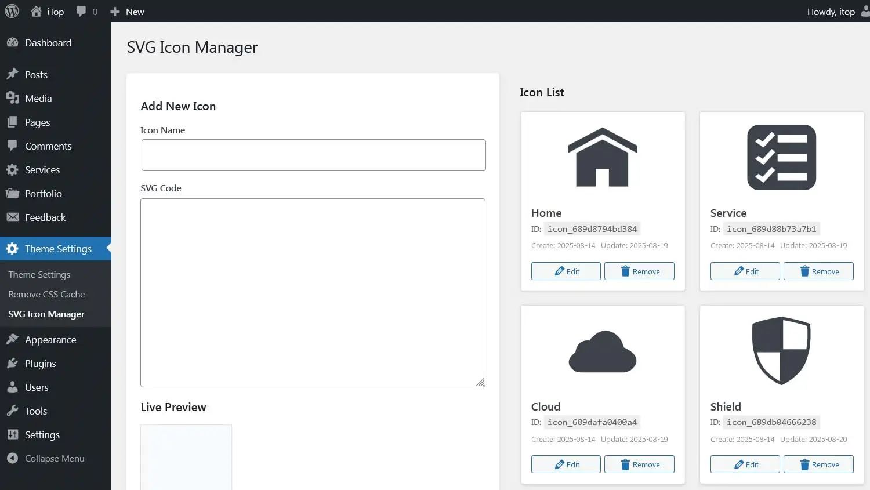Image resolution: width=870 pixels, height=490 pixels.
Task: Go to Posts in sidebar
Action: pos(56,74)
